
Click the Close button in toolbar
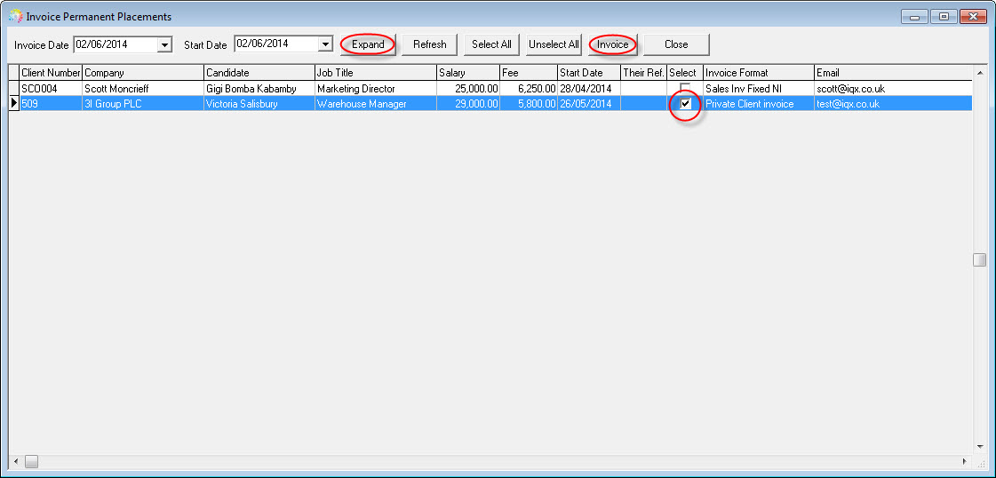[676, 44]
